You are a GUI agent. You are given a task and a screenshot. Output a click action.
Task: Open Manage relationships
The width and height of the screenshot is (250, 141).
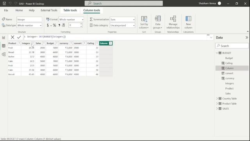[173, 22]
